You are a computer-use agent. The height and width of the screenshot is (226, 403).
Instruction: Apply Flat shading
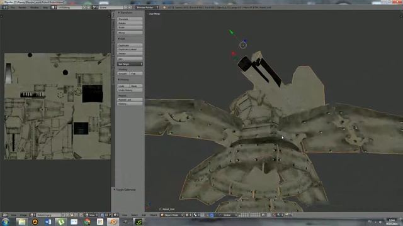[136, 73]
